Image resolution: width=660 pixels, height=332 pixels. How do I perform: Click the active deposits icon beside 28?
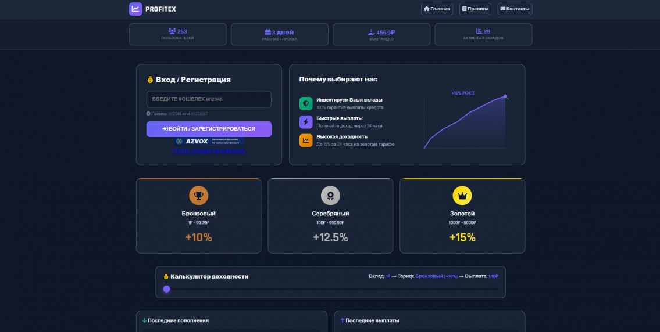[x=479, y=31]
